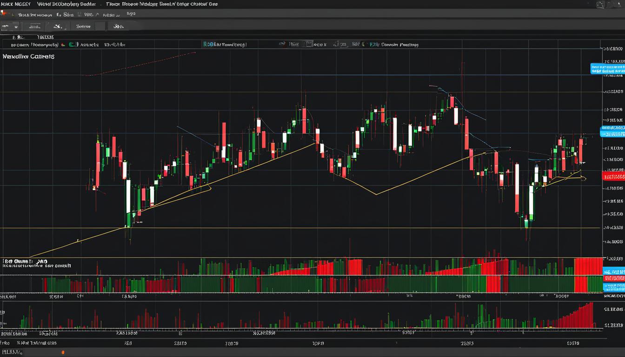Open the drawing tools icon in the toolbar

58,26
